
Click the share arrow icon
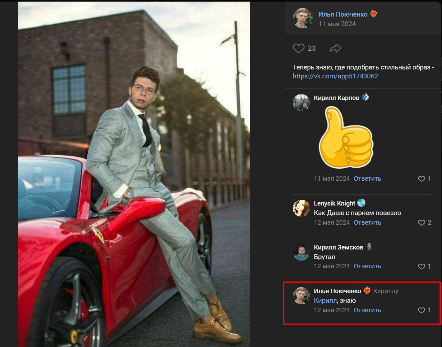[x=335, y=48]
